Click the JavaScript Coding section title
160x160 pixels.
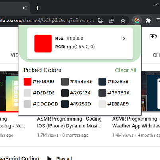pyautogui.click(x=20, y=158)
